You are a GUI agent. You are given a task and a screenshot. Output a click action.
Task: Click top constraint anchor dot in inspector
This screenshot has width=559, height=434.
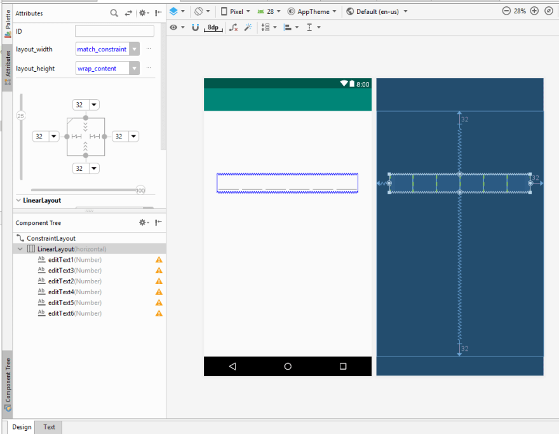pyautogui.click(x=86, y=118)
